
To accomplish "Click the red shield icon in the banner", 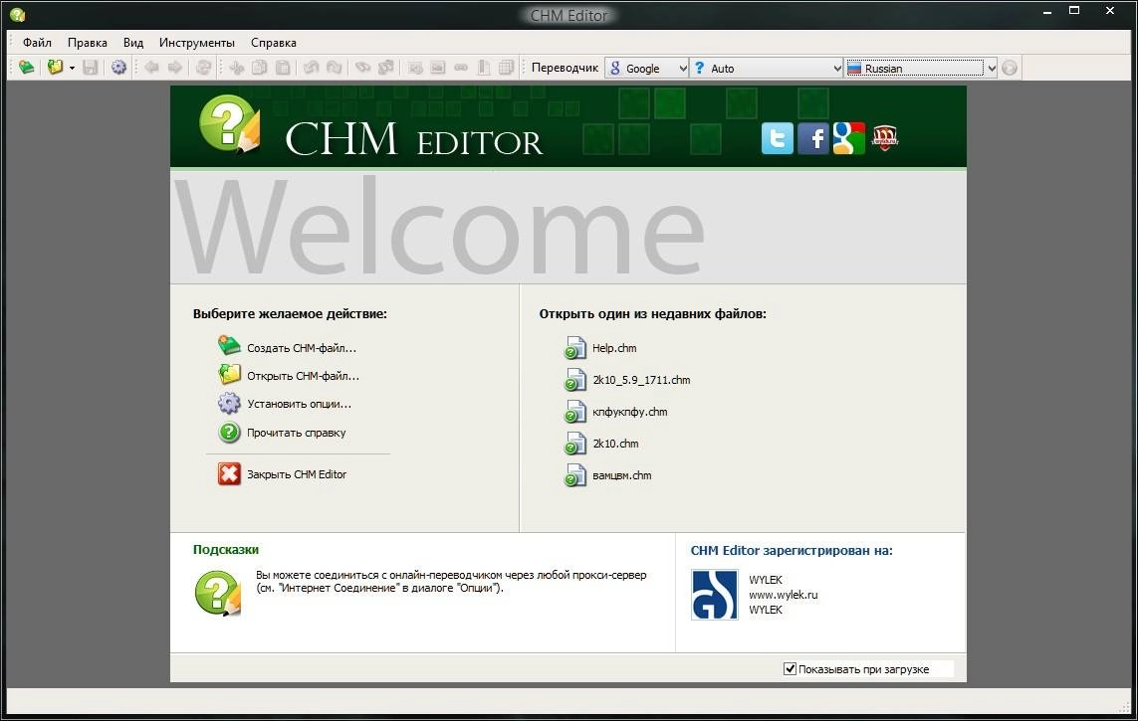I will click(885, 137).
